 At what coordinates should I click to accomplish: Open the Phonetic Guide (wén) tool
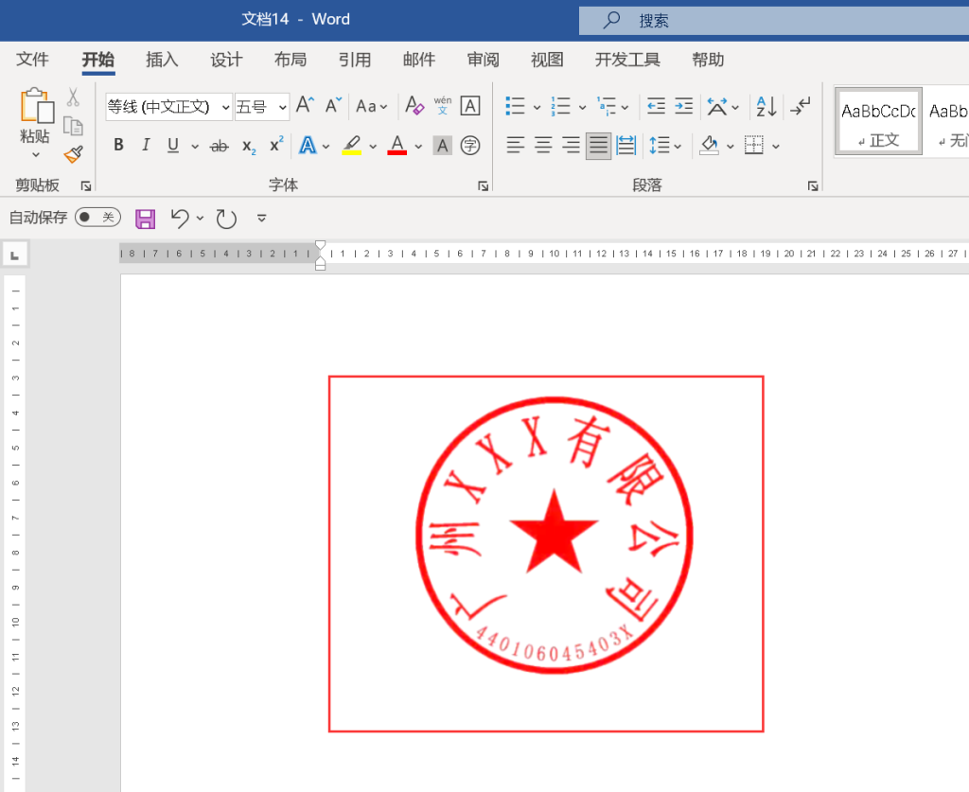pos(443,105)
